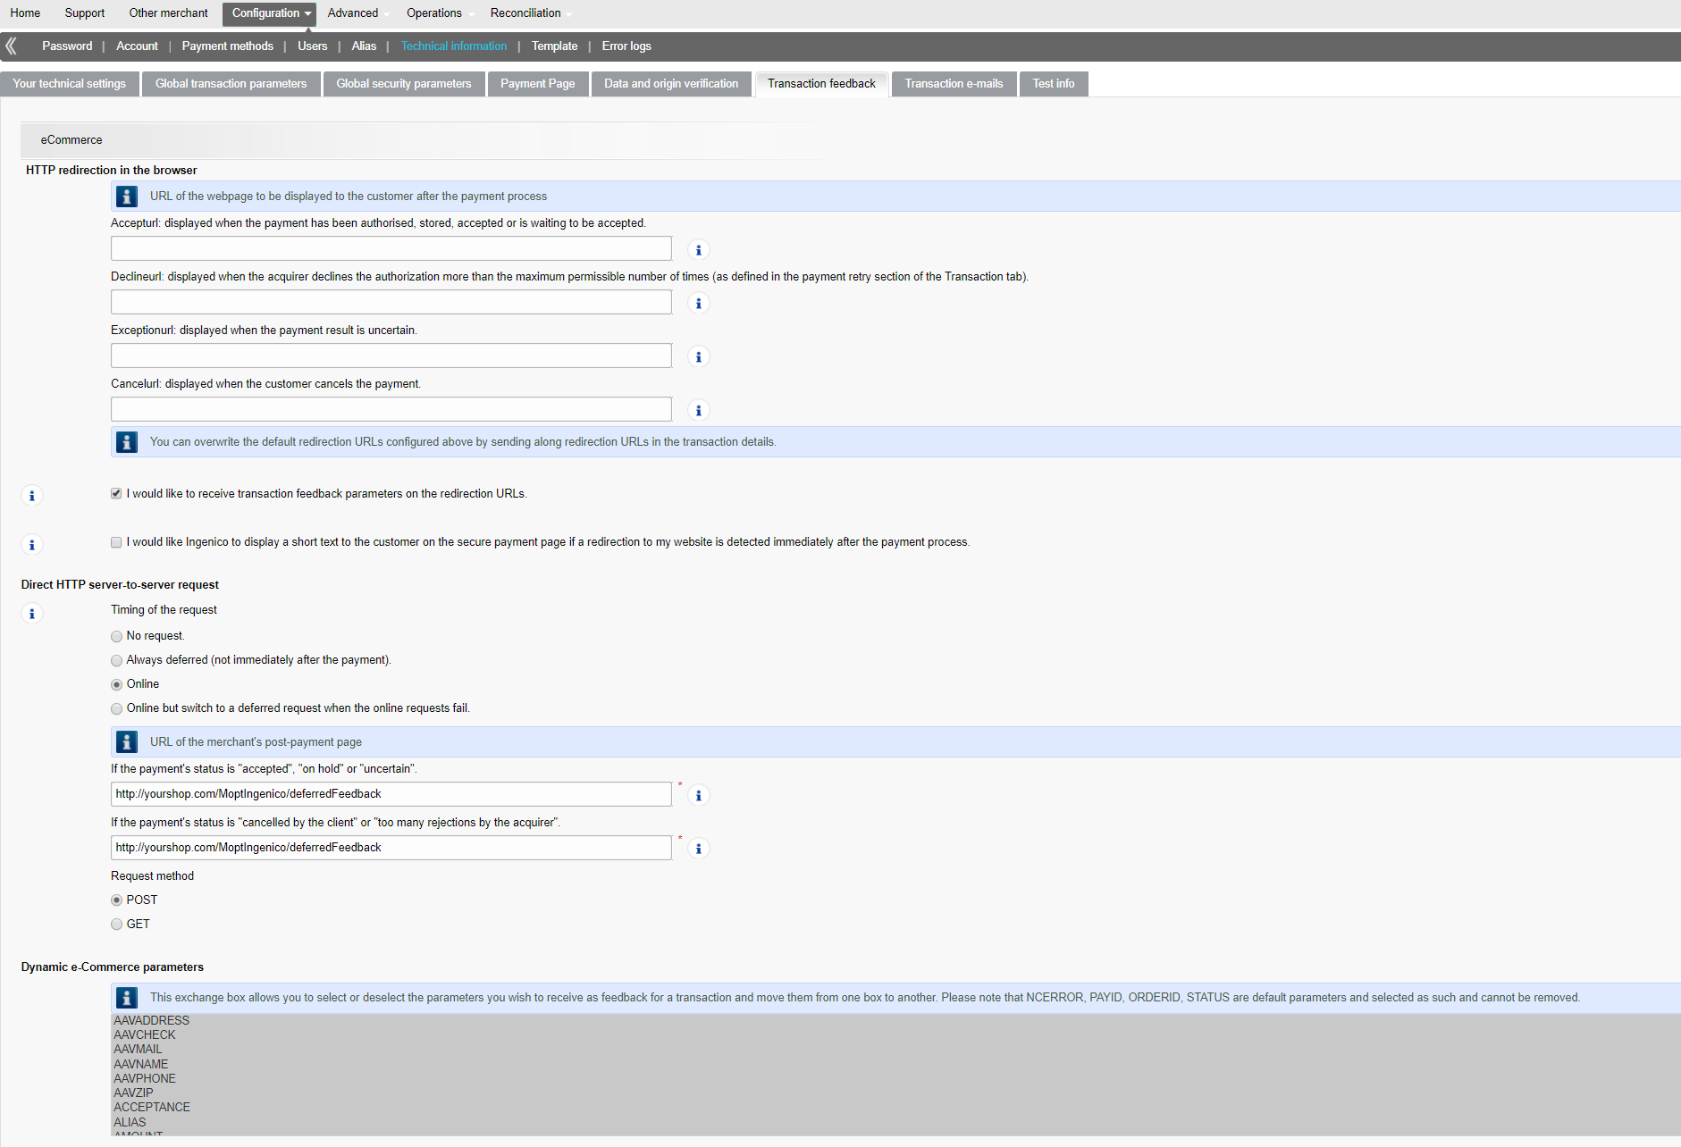
Task: Open the Configuration dropdown menu
Action: pos(269,13)
